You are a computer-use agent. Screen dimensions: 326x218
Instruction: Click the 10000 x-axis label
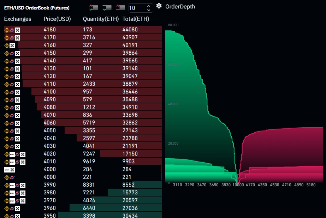[238, 185]
